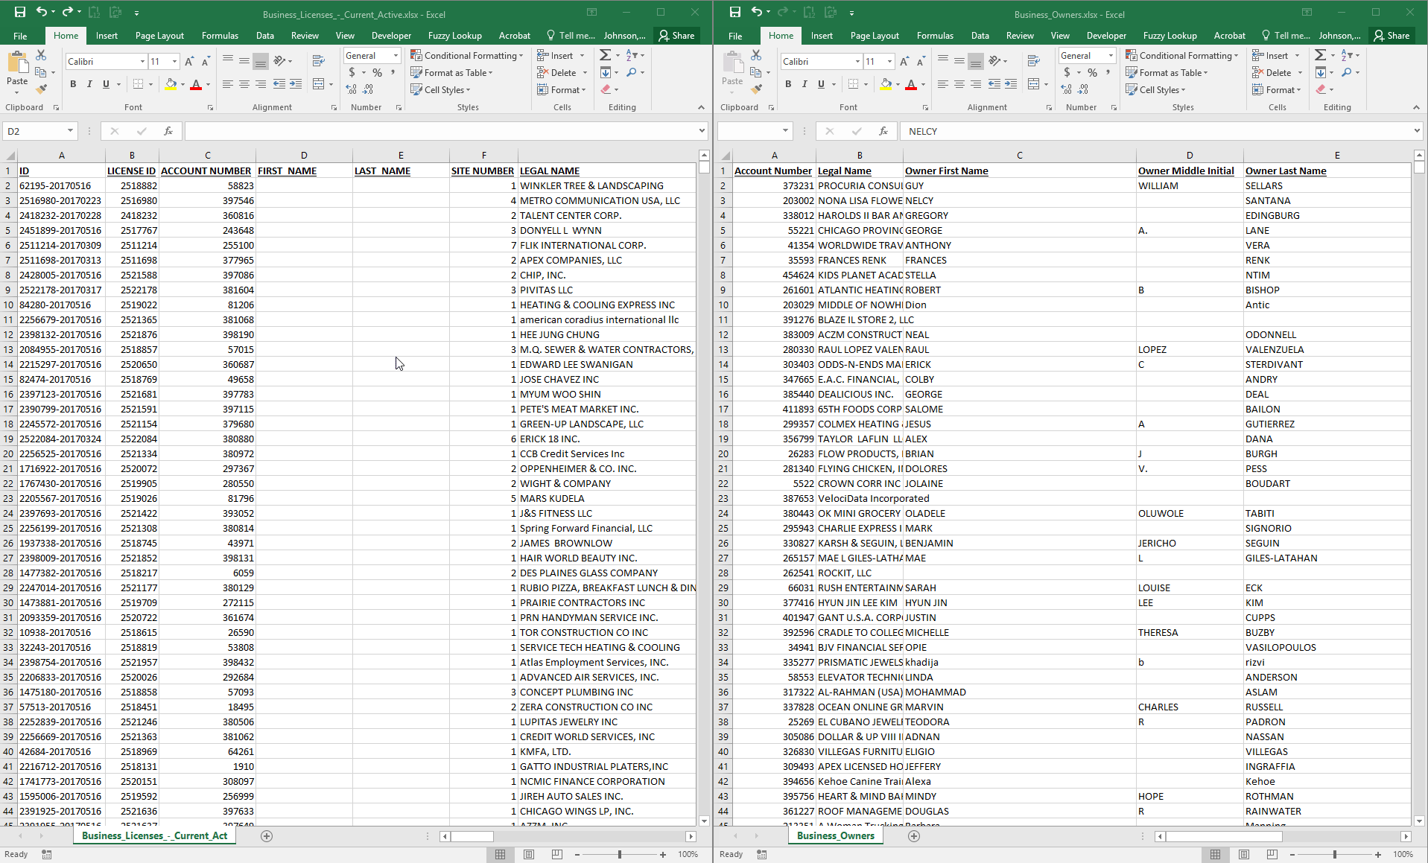The height and width of the screenshot is (863, 1428).
Task: Select Business_Owners sheet tab
Action: pos(835,835)
